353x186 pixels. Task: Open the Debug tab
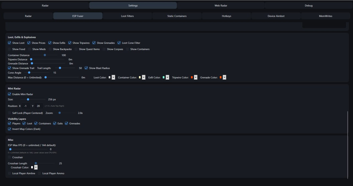point(309,6)
